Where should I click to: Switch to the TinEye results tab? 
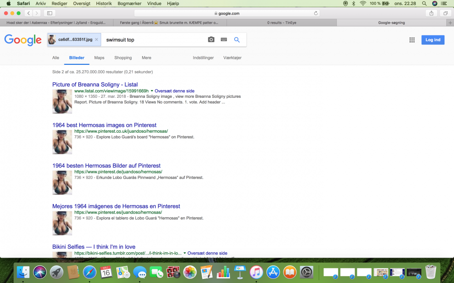point(282,23)
